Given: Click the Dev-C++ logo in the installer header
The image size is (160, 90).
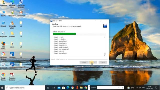Looking at the screenshot, I should [105, 25].
